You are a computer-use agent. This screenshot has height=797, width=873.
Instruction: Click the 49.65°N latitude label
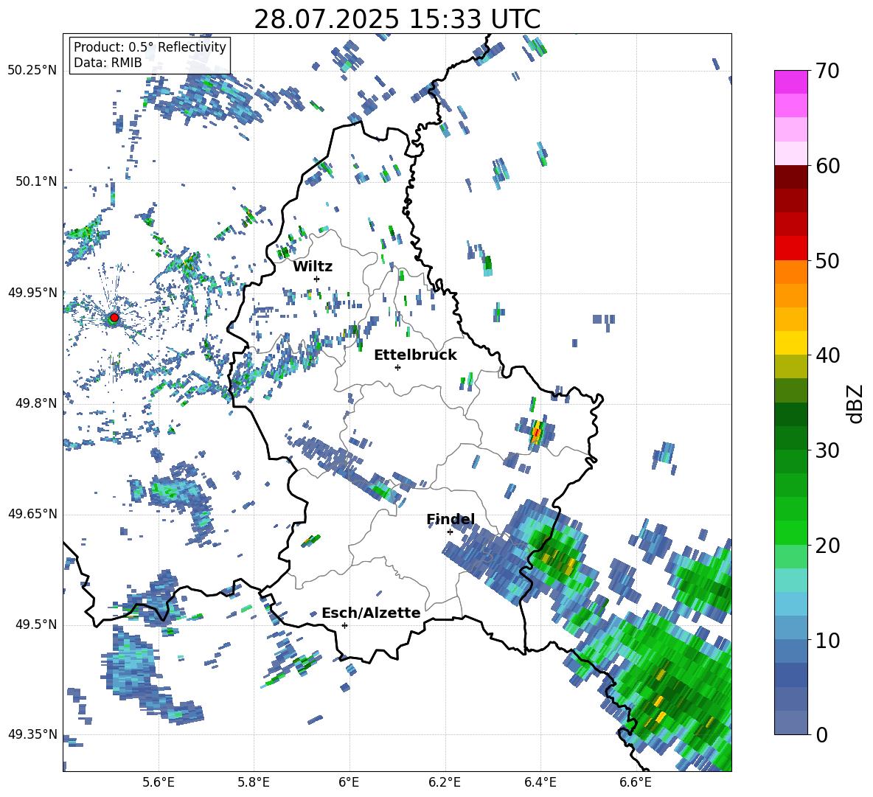click(32, 514)
